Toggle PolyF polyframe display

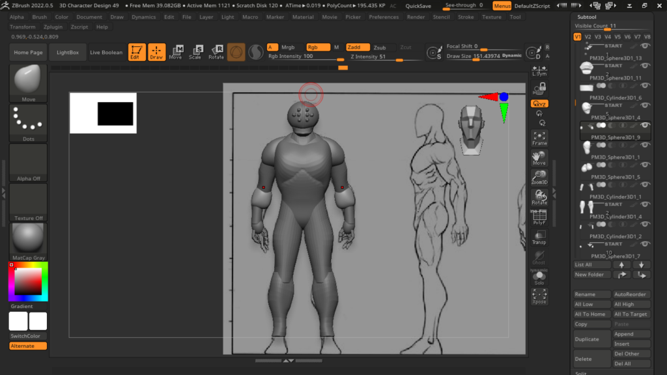[539, 217]
